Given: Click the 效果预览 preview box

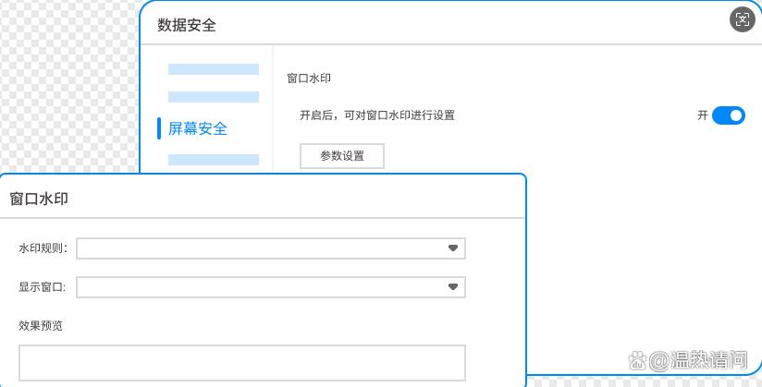Looking at the screenshot, I should pos(241,362).
